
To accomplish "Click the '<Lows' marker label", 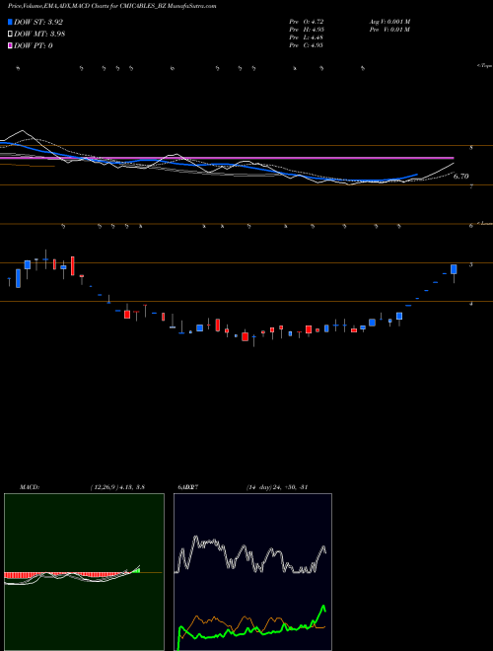I will point(485,223).
